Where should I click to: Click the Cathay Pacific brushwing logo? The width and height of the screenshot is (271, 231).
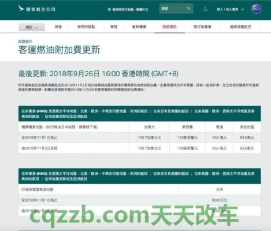click(x=21, y=9)
